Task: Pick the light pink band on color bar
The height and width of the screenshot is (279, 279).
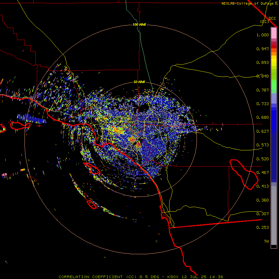Action: tap(274, 33)
